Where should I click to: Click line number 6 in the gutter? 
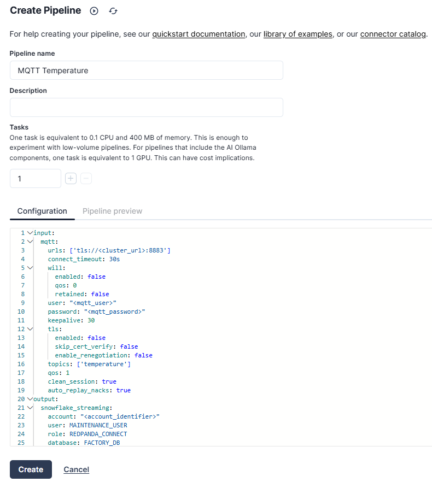(23, 277)
